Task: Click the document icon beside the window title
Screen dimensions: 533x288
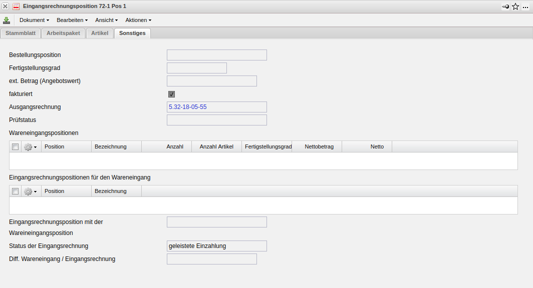Action: (16, 6)
